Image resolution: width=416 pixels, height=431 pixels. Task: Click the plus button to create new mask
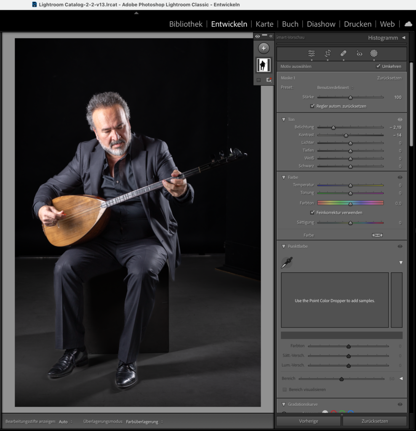point(264,48)
